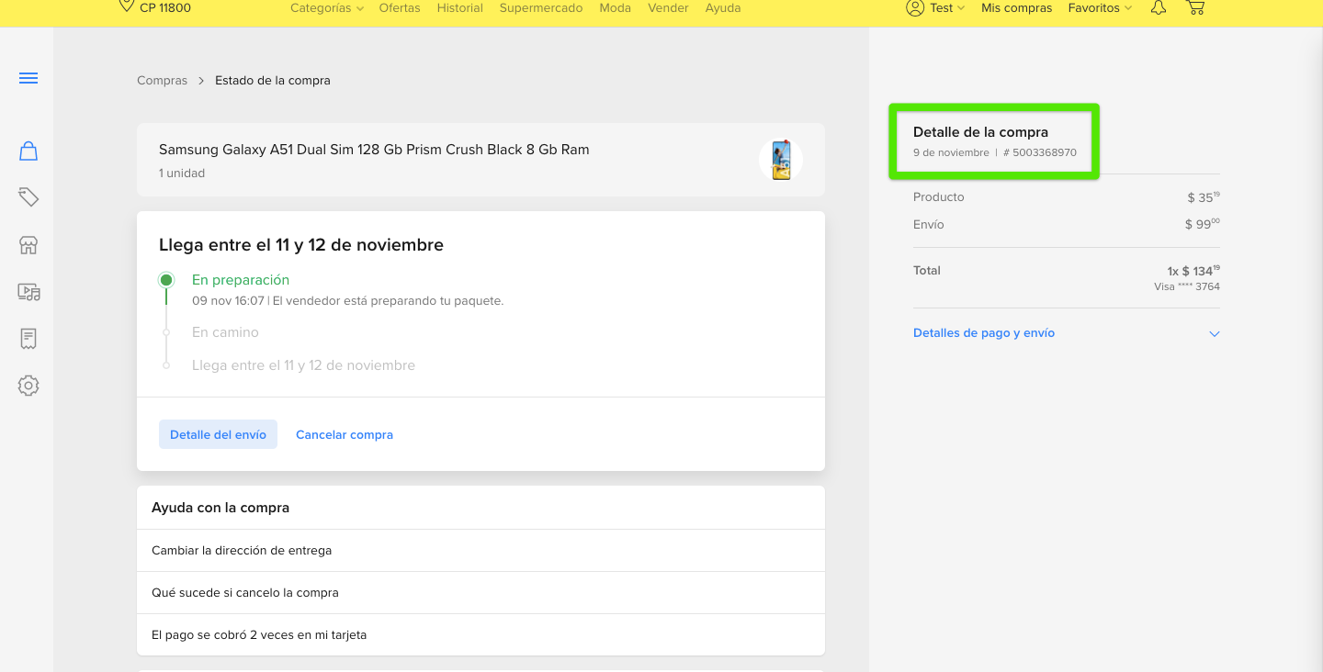Open Ofertas in top navigation

click(400, 7)
